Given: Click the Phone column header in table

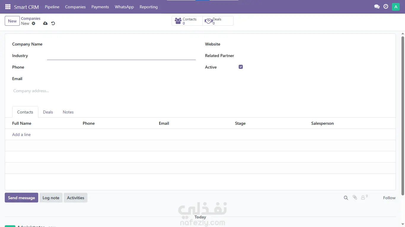Looking at the screenshot, I should click(x=89, y=123).
